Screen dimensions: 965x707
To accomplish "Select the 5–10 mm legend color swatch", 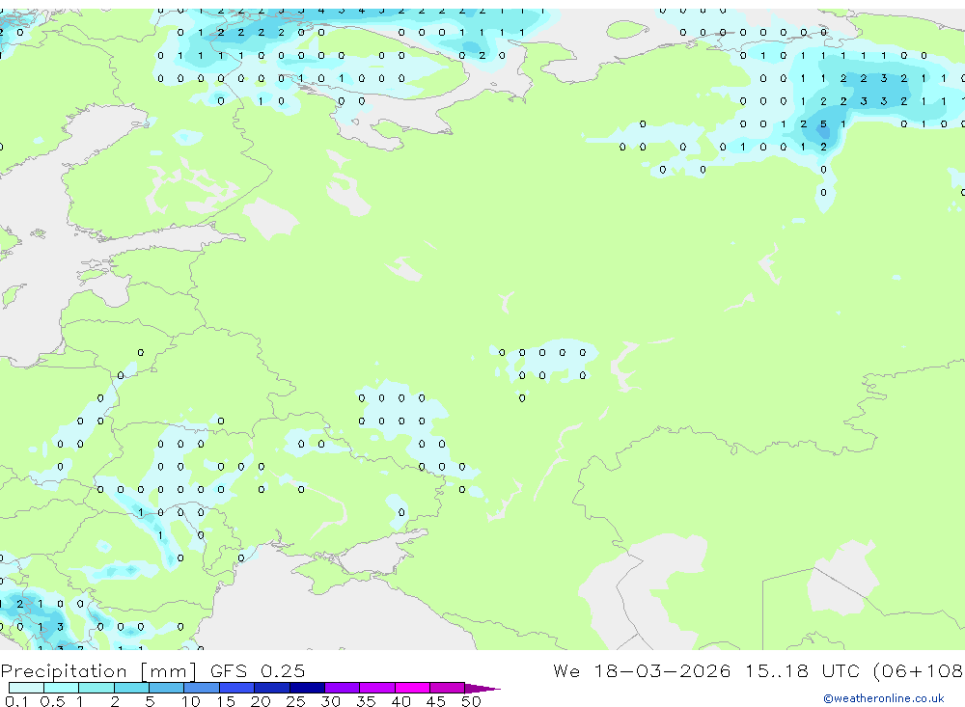I will (x=167, y=688).
